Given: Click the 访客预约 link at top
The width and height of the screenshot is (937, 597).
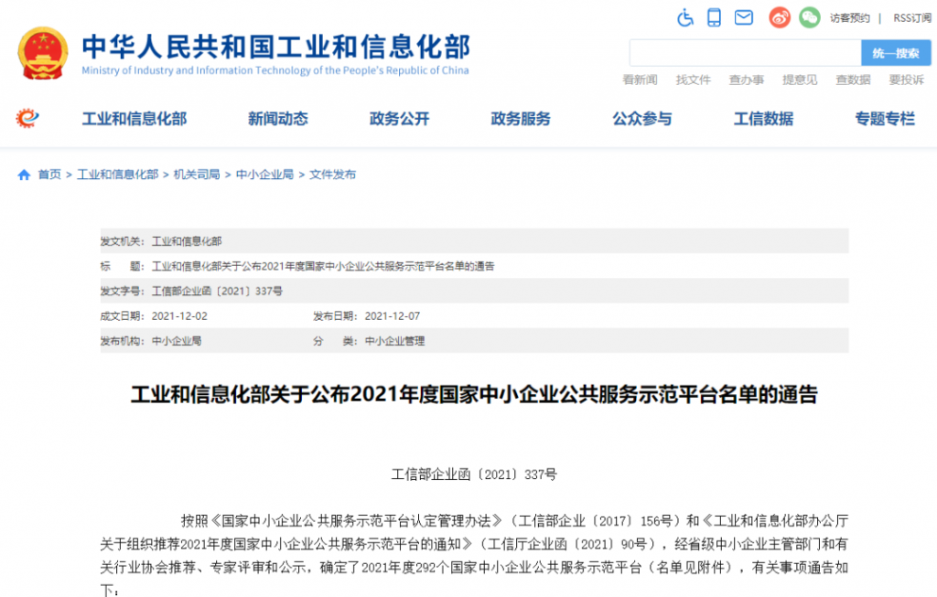Looking at the screenshot, I should click(849, 17).
